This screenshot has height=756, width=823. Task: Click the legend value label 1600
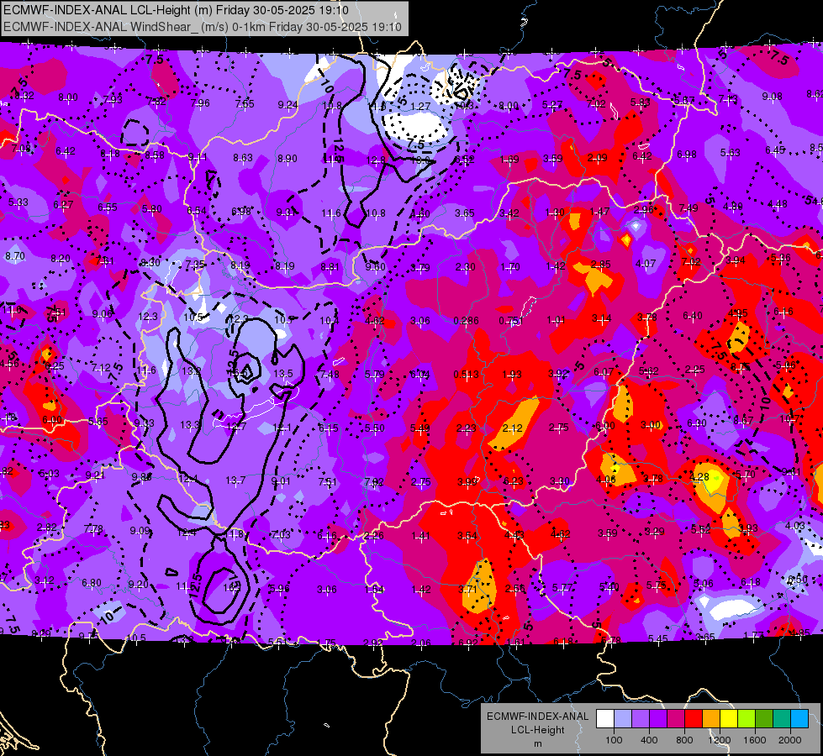[755, 740]
